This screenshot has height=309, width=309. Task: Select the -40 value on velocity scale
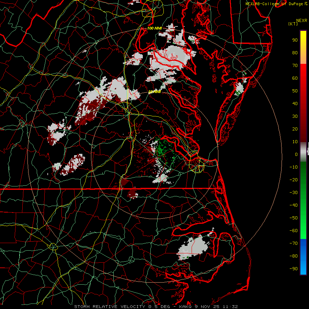(294, 205)
